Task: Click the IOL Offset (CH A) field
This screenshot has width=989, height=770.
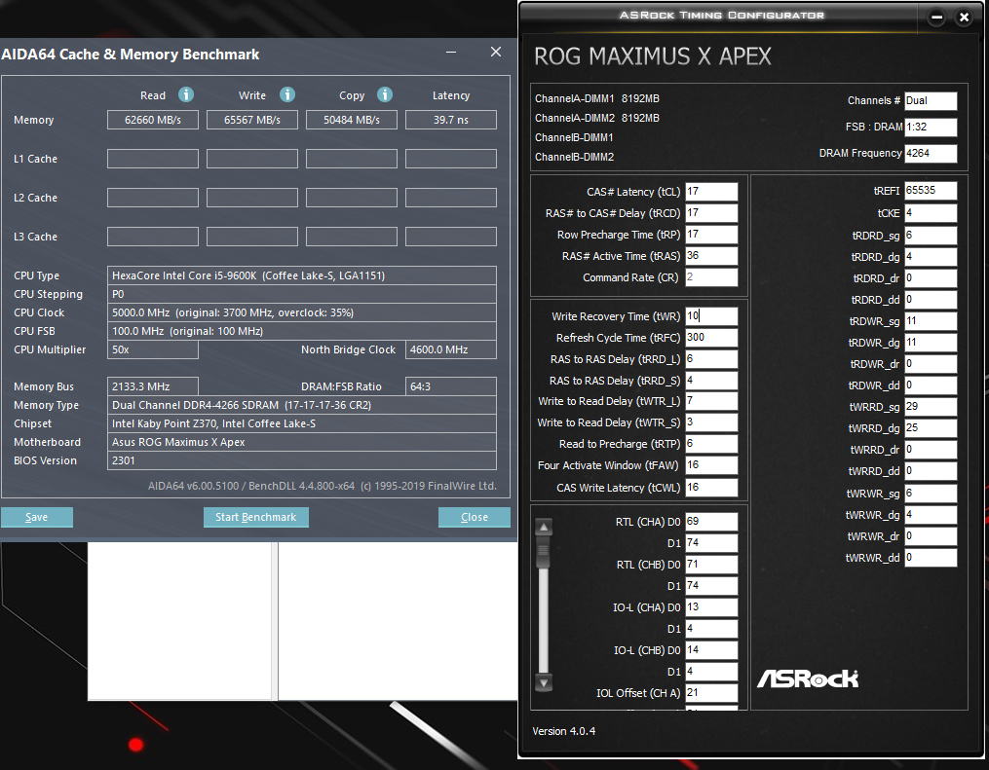Action: (711, 693)
